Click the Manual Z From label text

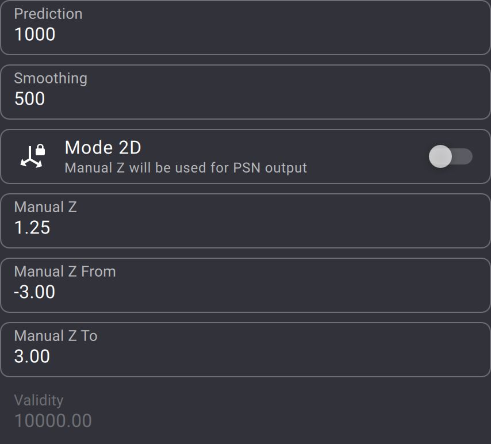[65, 271]
